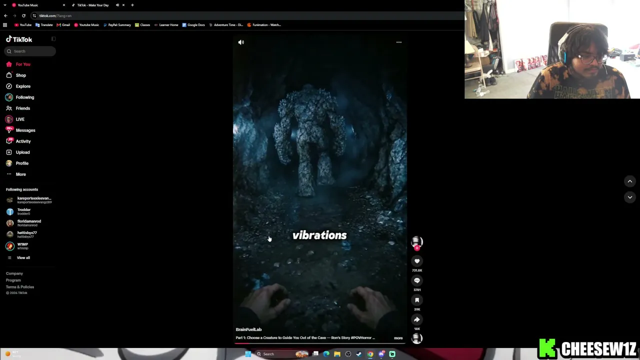Open the browser apps grid shortcut
Image resolution: width=640 pixels, height=360 pixels.
(x=5, y=25)
